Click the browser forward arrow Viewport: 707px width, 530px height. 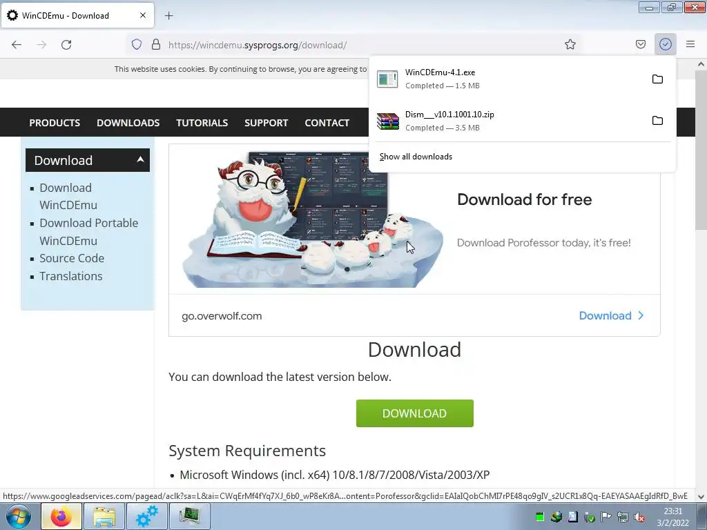pos(41,45)
